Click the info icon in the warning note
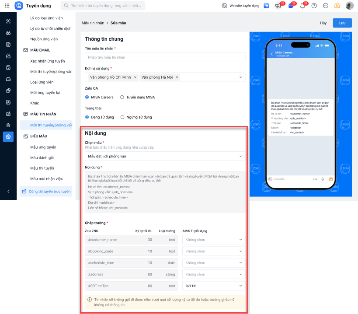 tap(90, 300)
